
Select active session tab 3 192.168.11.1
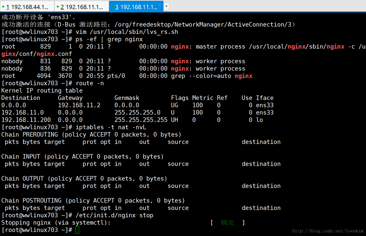pos(136,7)
